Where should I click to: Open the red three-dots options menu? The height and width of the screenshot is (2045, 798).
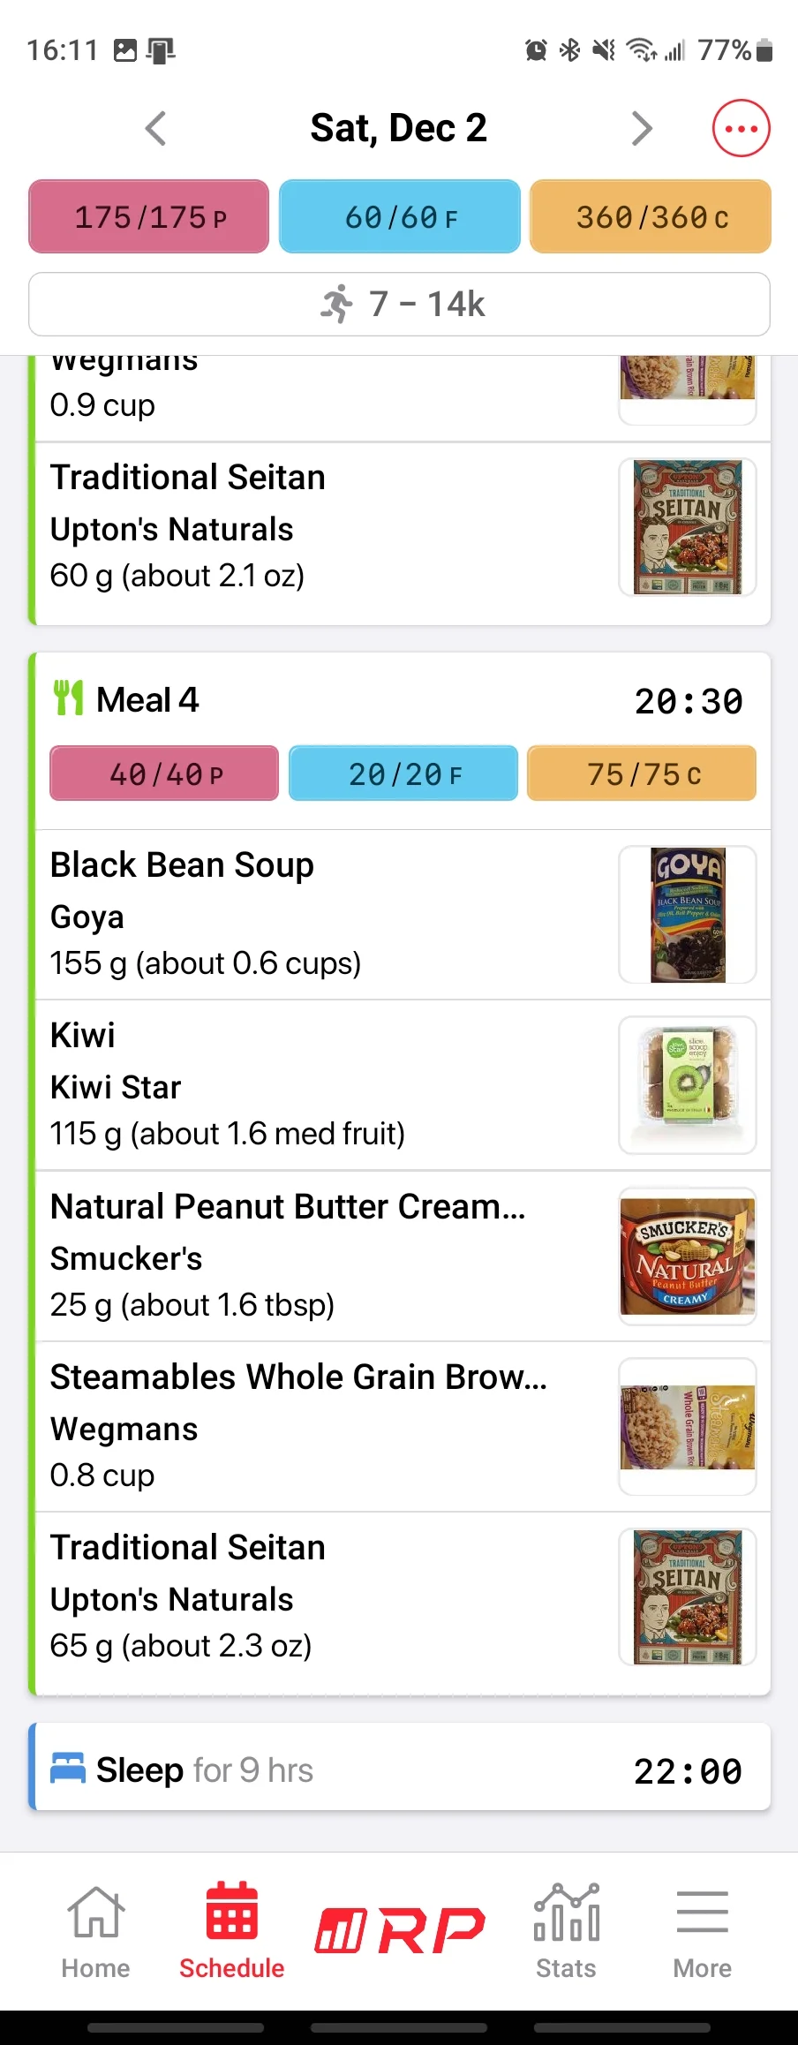pos(741,129)
